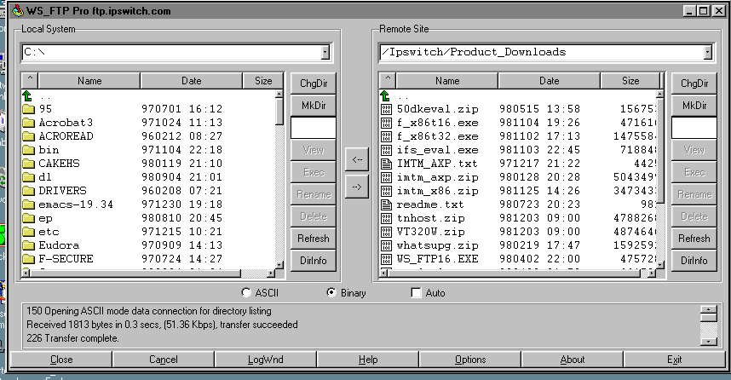The image size is (731, 380).
Task: Click the remote file mask input field
Action: click(694, 128)
